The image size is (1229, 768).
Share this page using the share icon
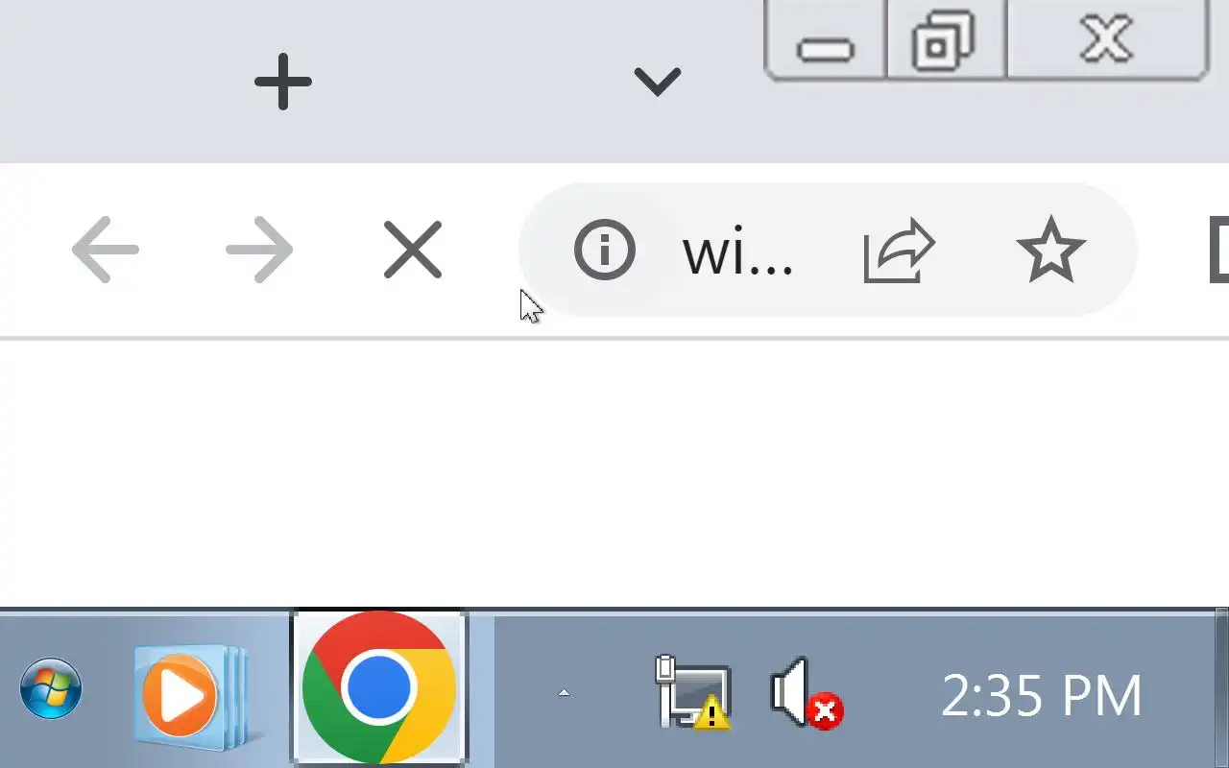point(899,252)
